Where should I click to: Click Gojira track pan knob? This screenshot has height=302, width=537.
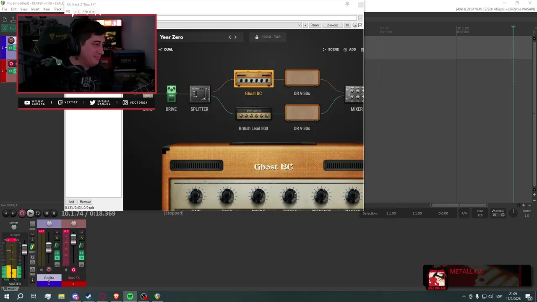[49, 223]
